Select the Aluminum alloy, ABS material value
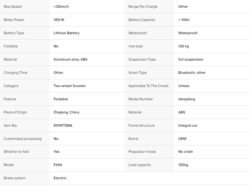The width and height of the screenshot is (249, 186). point(70,59)
